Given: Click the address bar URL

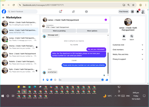Looking at the screenshot, I should (x=43, y=5).
